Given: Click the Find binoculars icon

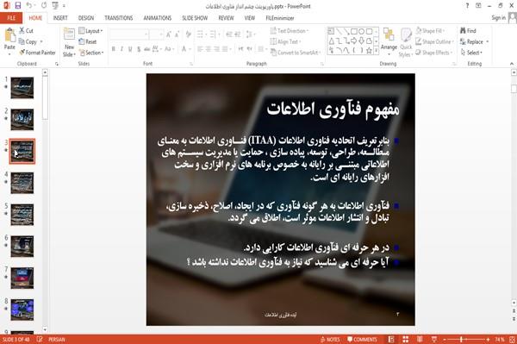Looking at the screenshot, I should pos(463,31).
